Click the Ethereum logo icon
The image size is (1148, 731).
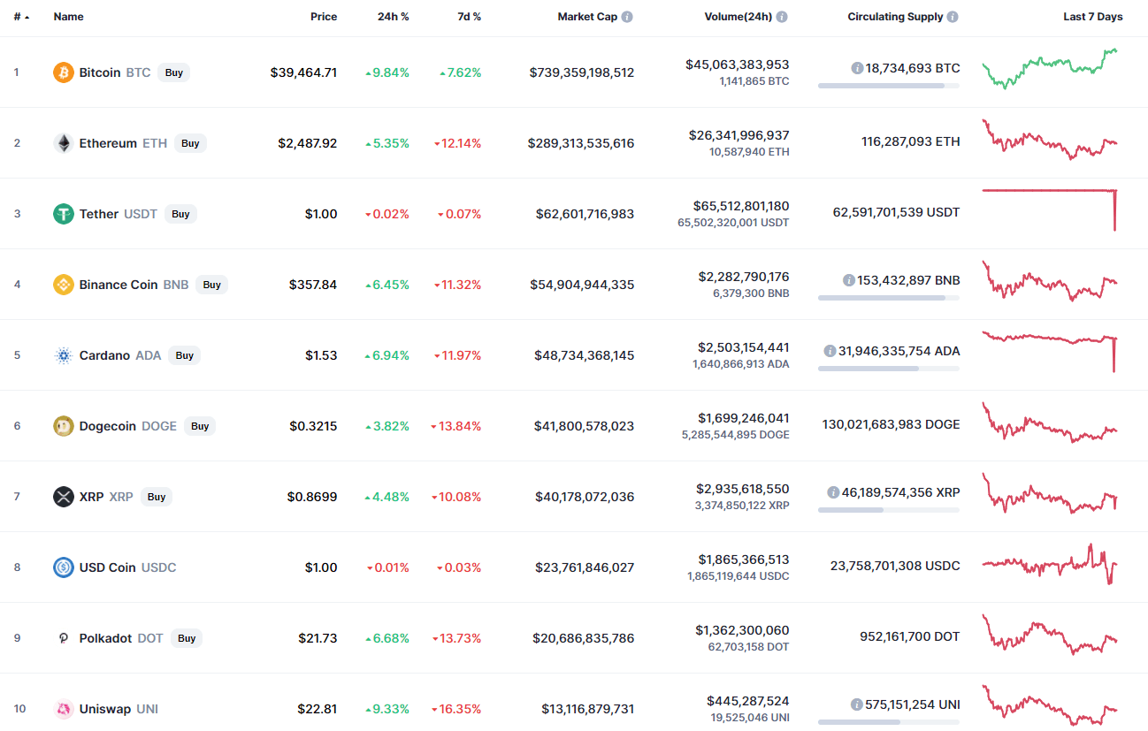coord(63,143)
